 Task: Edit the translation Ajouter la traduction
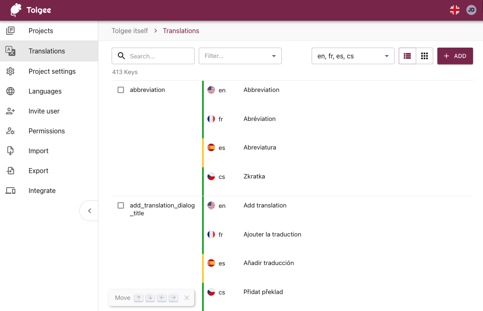pos(272,234)
